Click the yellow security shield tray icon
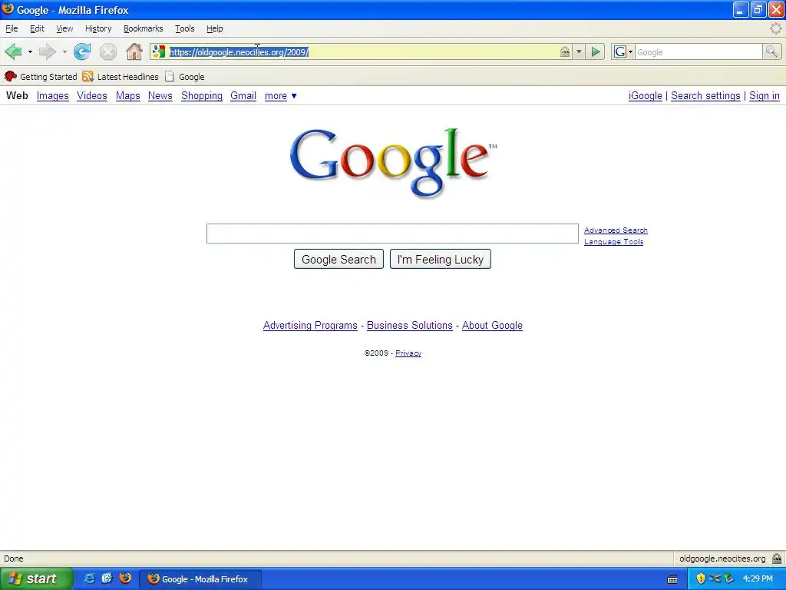Image resolution: width=786 pixels, height=590 pixels. click(x=701, y=578)
